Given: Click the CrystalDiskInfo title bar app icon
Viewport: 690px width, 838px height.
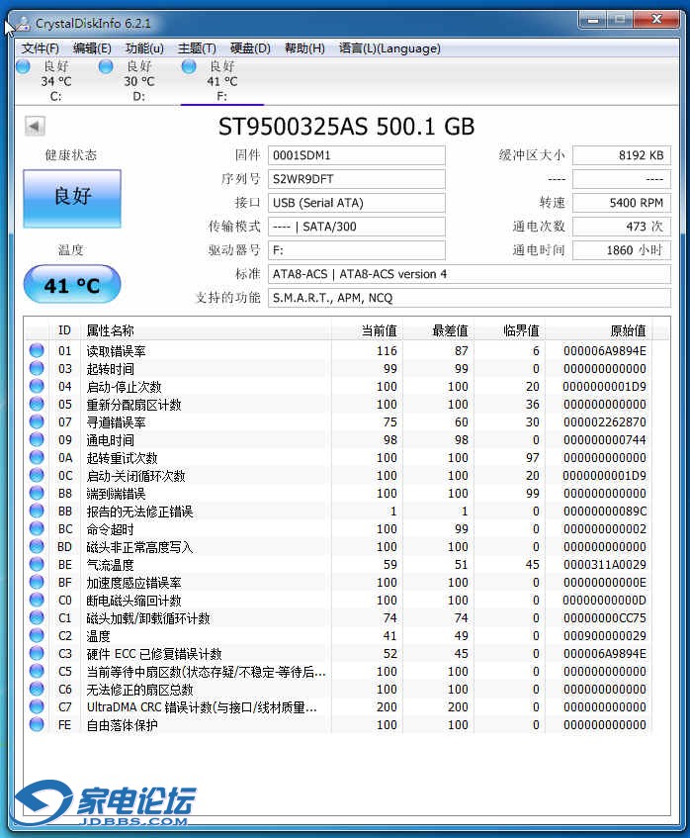Looking at the screenshot, I should pyautogui.click(x=22, y=23).
